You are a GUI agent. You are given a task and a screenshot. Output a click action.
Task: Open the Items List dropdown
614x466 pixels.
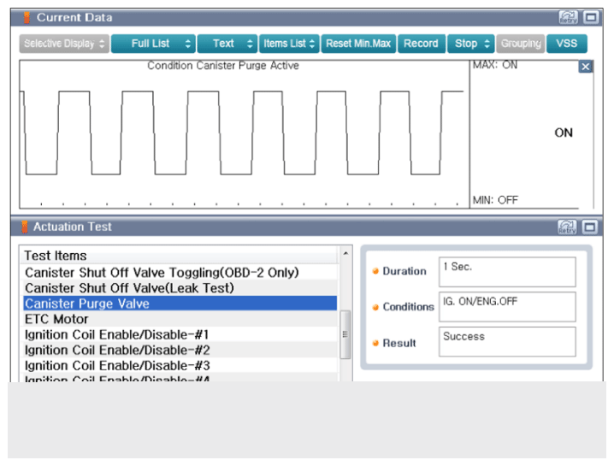289,44
